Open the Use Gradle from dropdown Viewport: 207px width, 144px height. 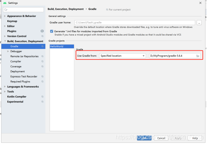[x=123, y=56]
